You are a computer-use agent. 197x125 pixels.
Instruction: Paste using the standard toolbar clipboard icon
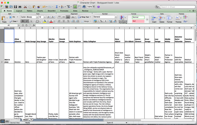tap(34, 7)
